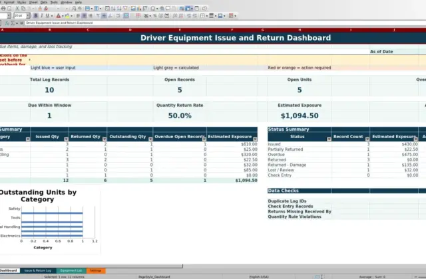Image resolution: width=426 pixels, height=279 pixels.
Task: Click the Insert Hyperlink icon
Action: (162, 9)
